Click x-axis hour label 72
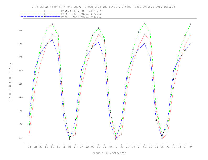 coord(168,147)
